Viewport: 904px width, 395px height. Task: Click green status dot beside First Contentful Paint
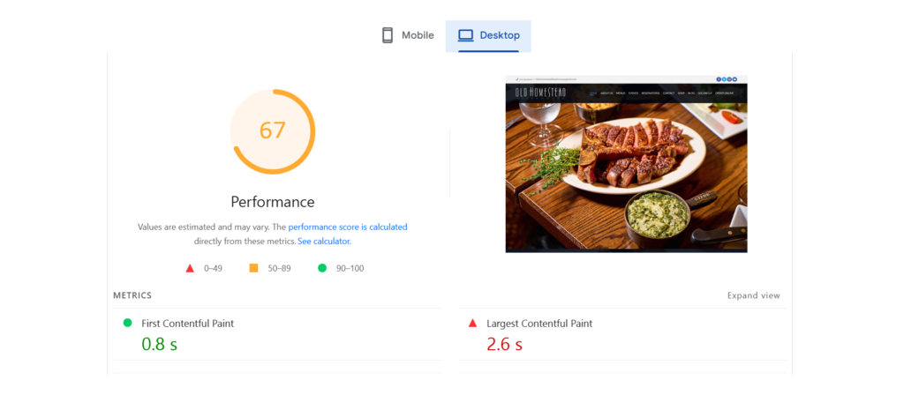pyautogui.click(x=127, y=323)
